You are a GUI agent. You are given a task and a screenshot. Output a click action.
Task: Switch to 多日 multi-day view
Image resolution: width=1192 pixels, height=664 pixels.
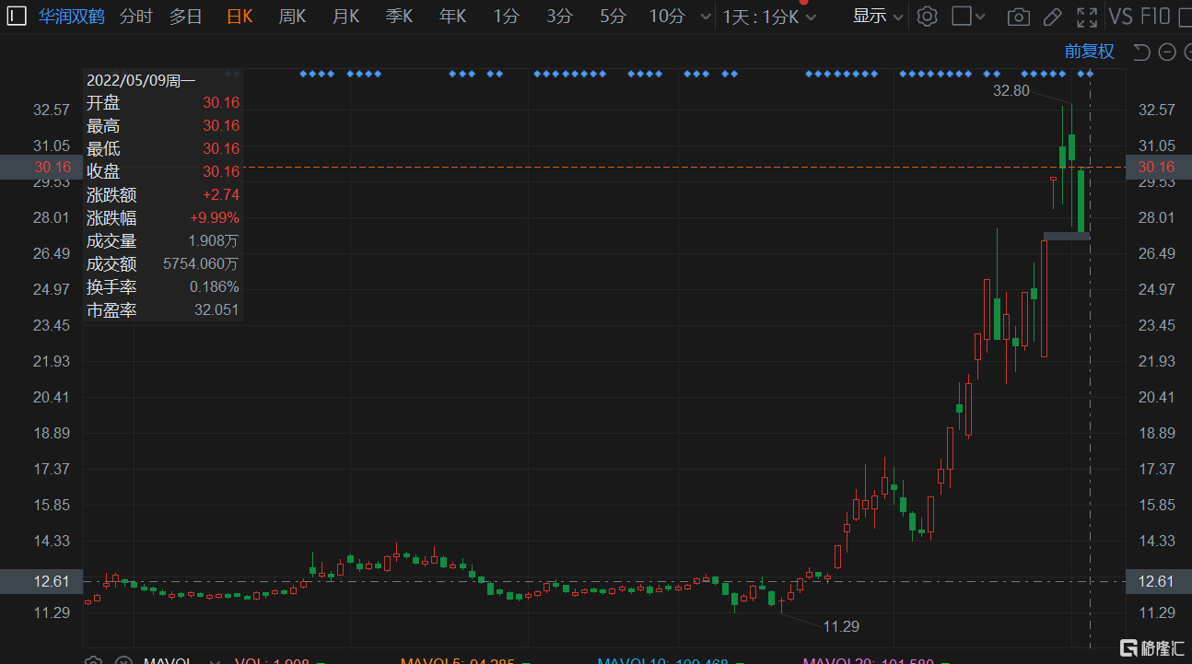pyautogui.click(x=186, y=16)
